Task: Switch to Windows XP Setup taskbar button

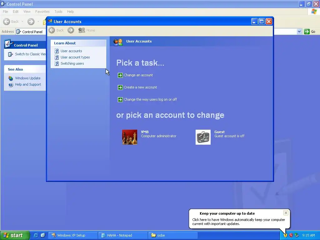Action: pos(73,235)
